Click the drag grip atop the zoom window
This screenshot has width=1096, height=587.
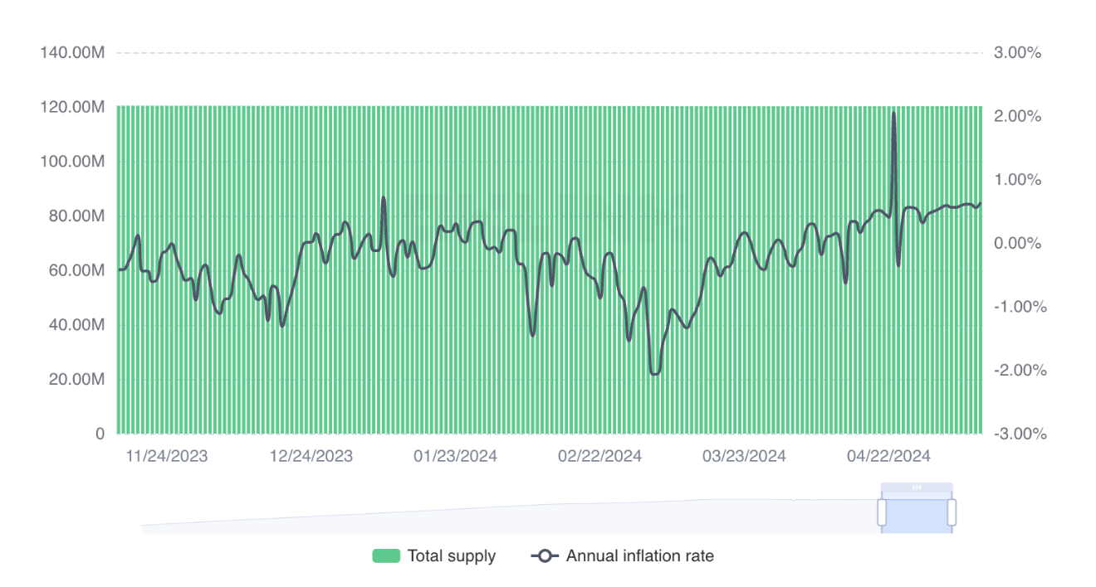[917, 488]
